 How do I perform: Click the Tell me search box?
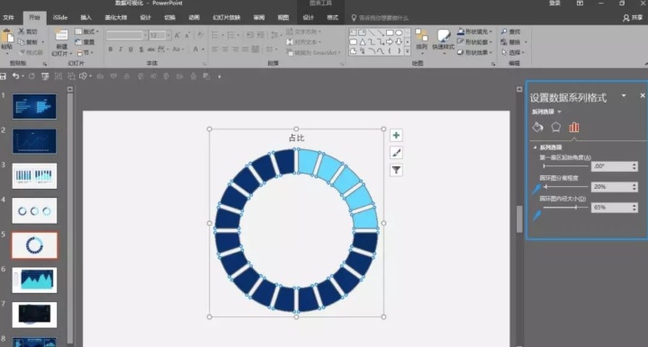(380, 18)
